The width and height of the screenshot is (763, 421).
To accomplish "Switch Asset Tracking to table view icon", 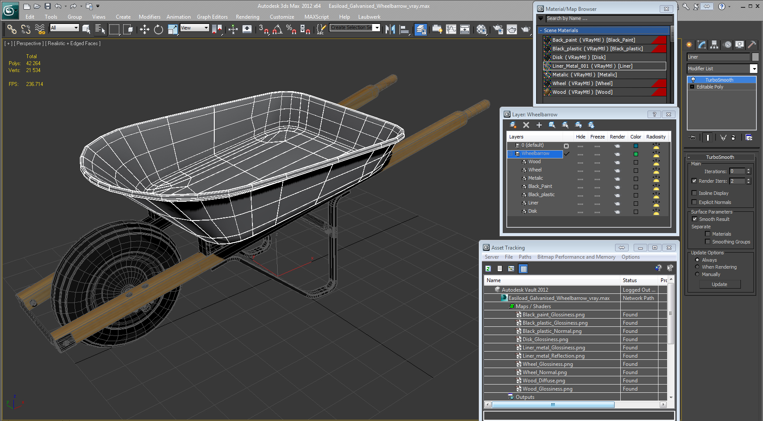I will pyautogui.click(x=524, y=269).
